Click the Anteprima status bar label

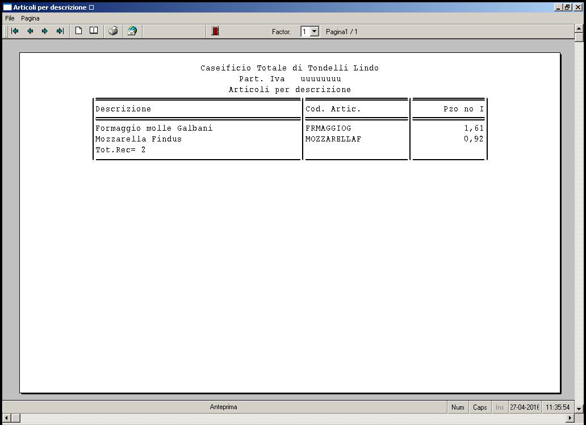pyautogui.click(x=224, y=407)
